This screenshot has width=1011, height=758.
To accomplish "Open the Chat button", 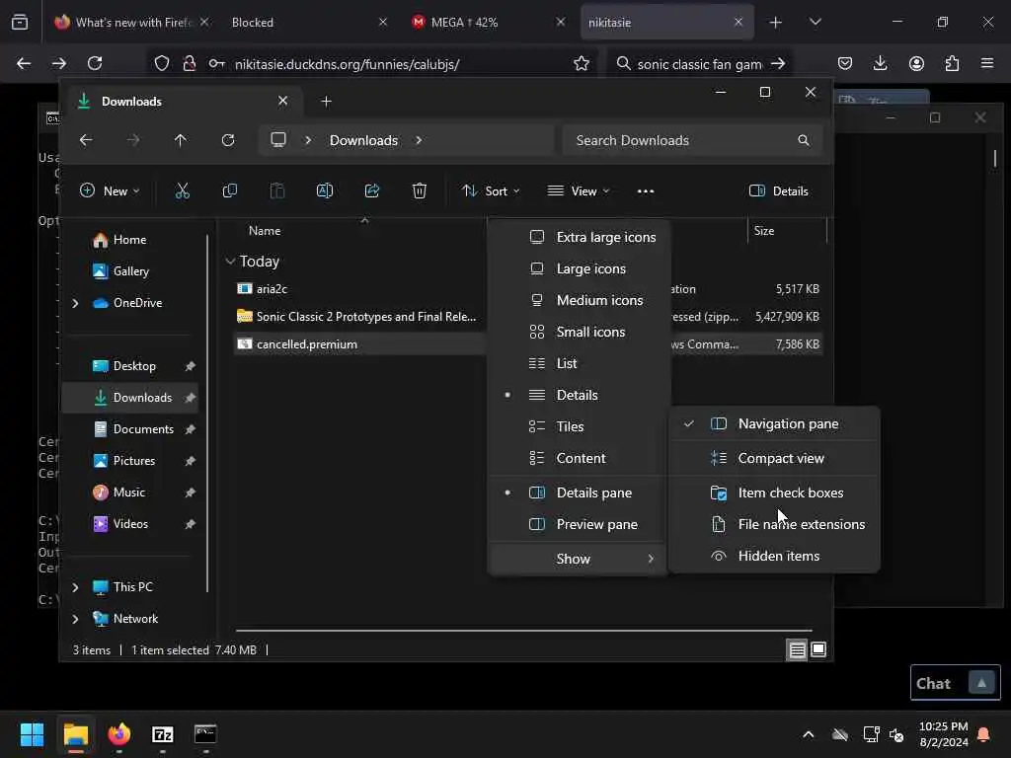I will click(955, 683).
